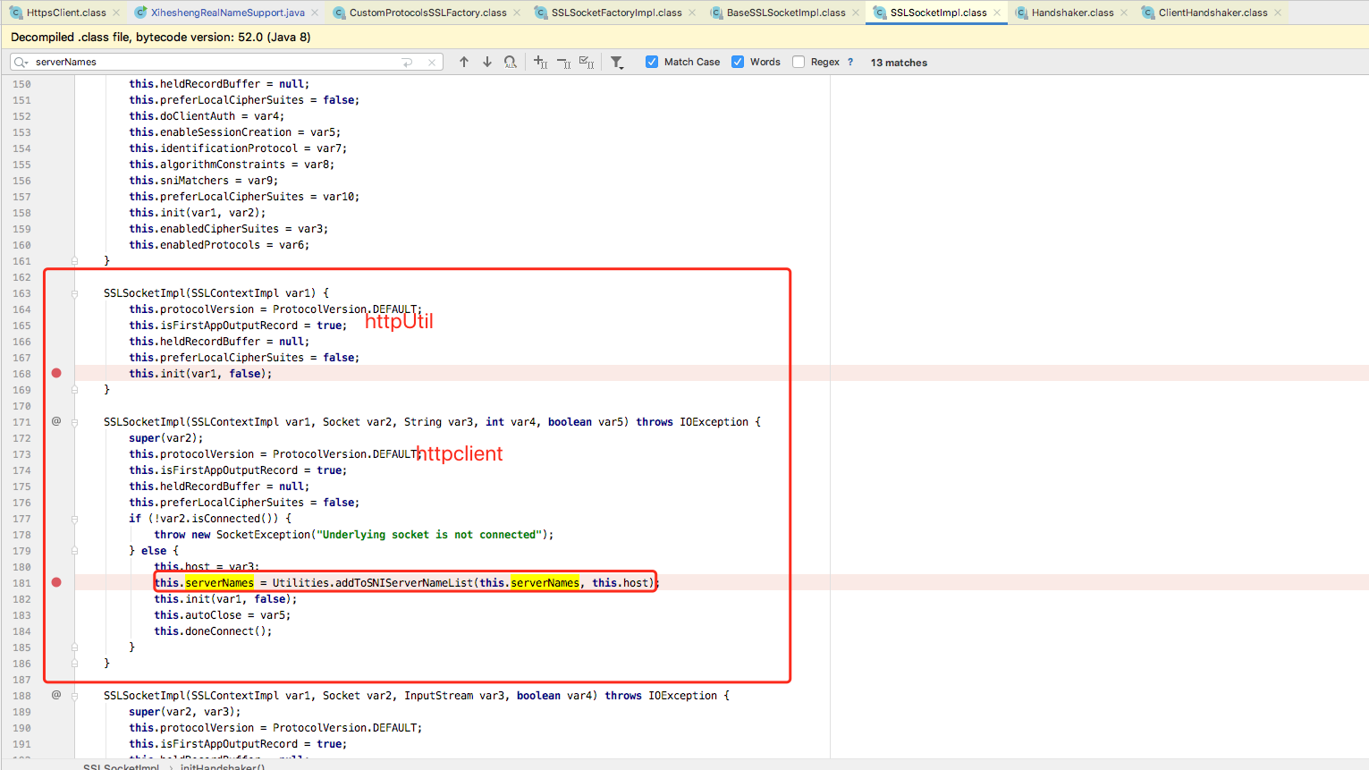
Task: Click the next occurrence down arrow
Action: (x=486, y=62)
